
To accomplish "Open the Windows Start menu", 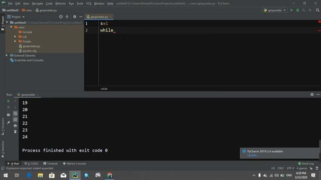I will pyautogui.click(x=6, y=175).
